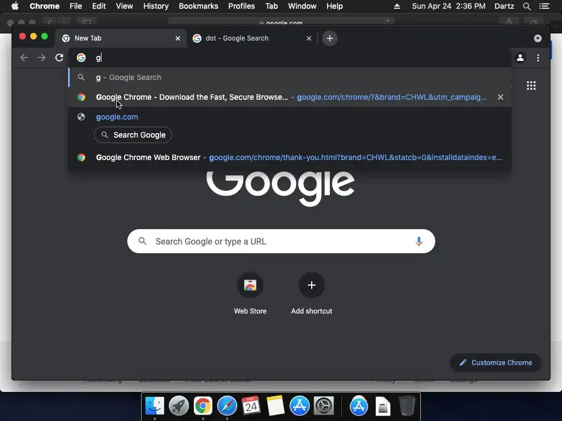
Task: Open the History menu
Action: point(156,6)
